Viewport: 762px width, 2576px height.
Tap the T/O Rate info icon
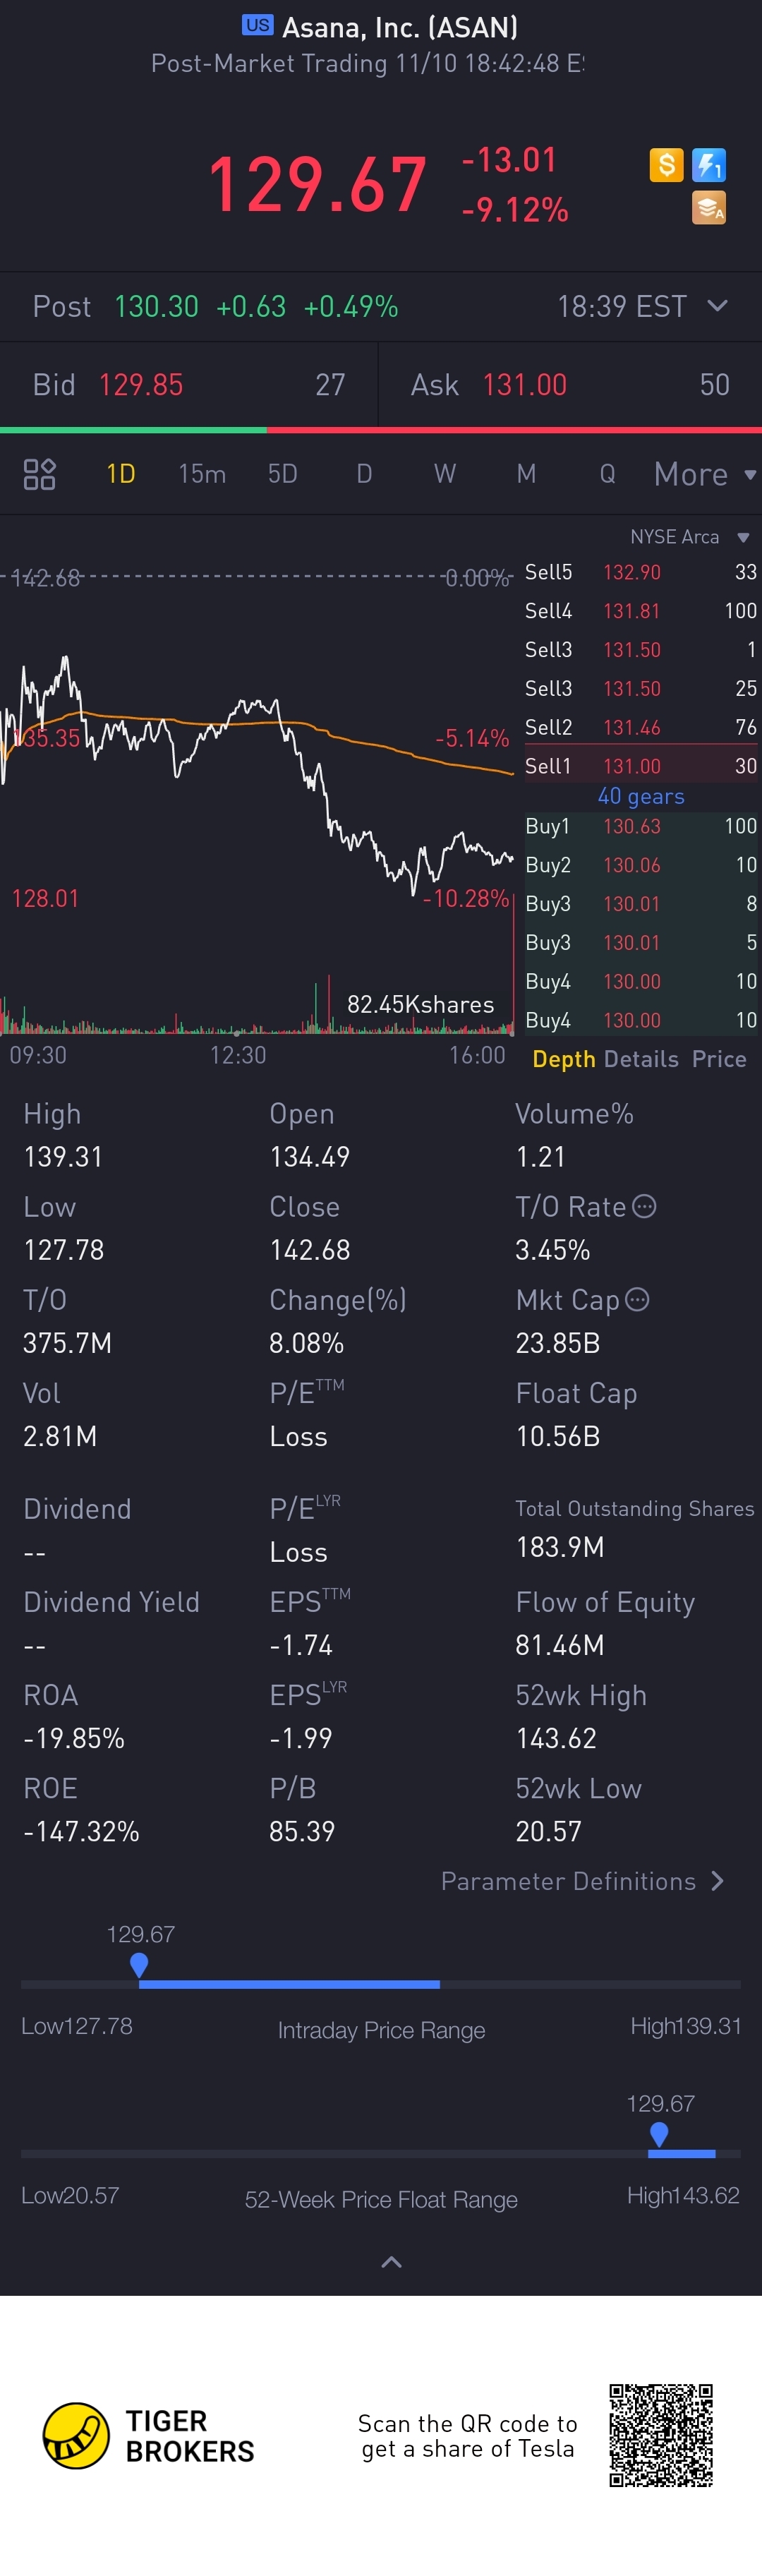(645, 1207)
